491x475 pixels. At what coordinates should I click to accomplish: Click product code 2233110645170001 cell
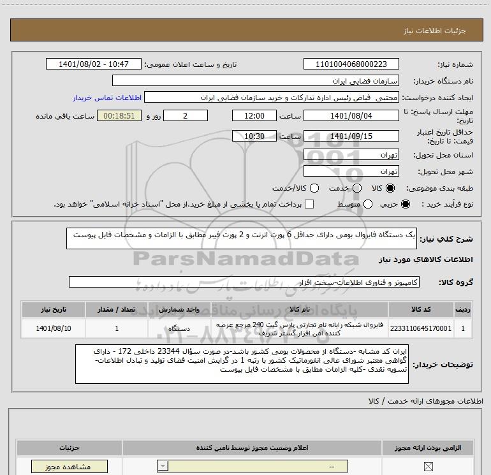pos(421,328)
